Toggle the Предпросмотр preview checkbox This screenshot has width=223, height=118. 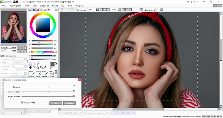tap(22, 102)
